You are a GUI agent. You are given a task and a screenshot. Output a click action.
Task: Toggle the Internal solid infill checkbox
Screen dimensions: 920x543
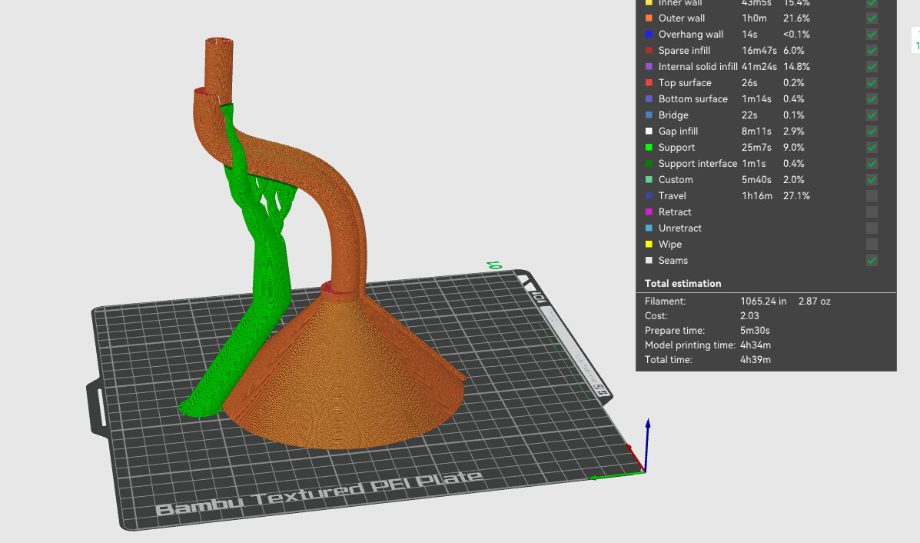point(872,67)
